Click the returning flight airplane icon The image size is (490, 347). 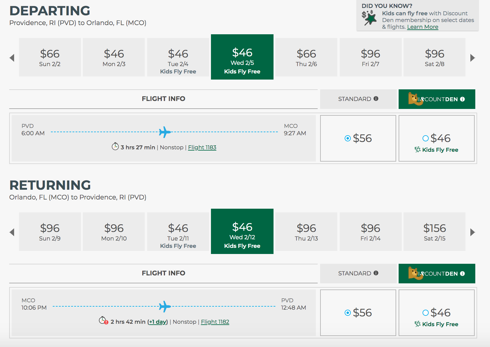[165, 306]
